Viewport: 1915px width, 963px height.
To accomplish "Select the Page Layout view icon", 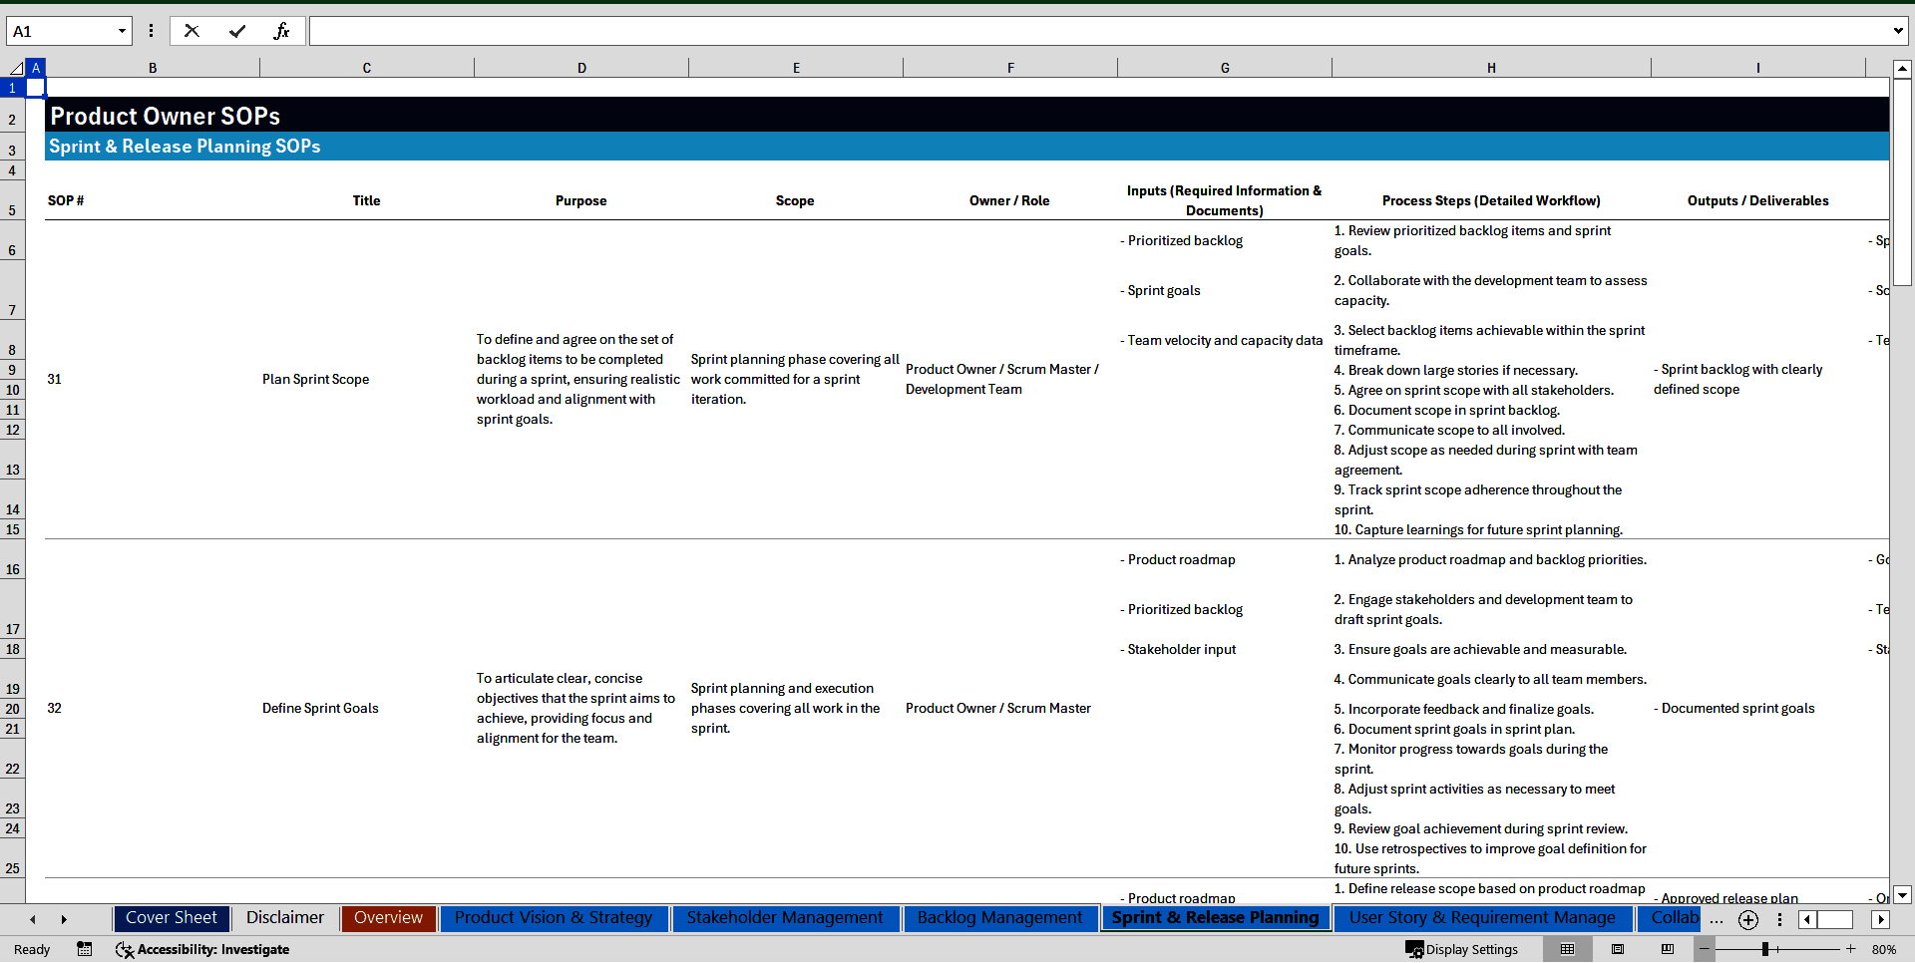I will [1618, 949].
